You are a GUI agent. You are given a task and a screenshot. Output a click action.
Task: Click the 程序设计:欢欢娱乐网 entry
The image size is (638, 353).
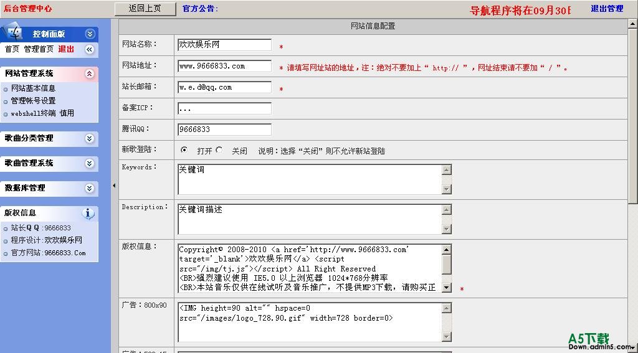(46, 240)
